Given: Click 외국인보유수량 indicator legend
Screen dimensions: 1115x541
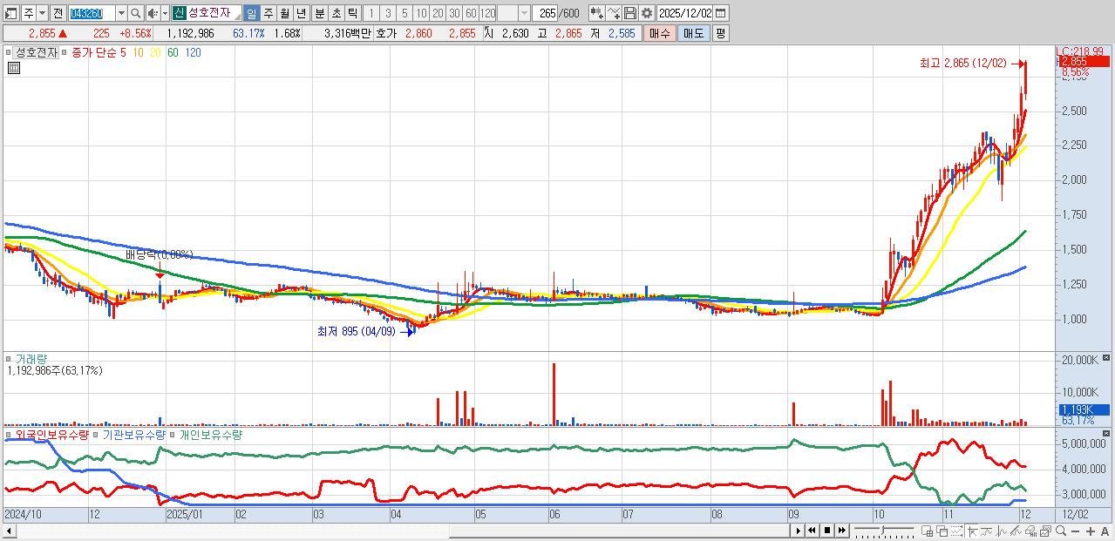Looking at the screenshot, I should click(x=51, y=434).
